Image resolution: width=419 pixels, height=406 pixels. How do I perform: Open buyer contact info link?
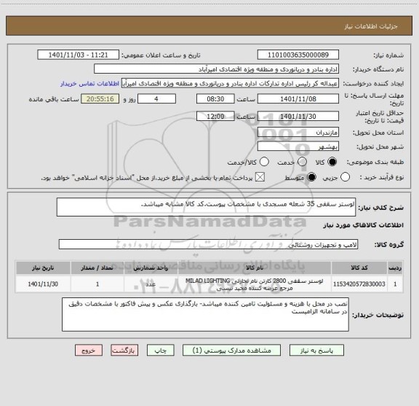point(89,84)
